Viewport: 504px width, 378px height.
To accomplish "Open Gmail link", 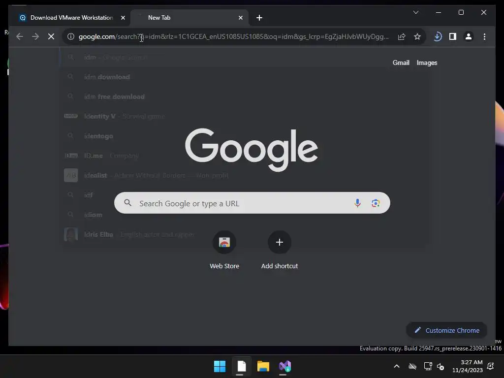I will point(401,63).
